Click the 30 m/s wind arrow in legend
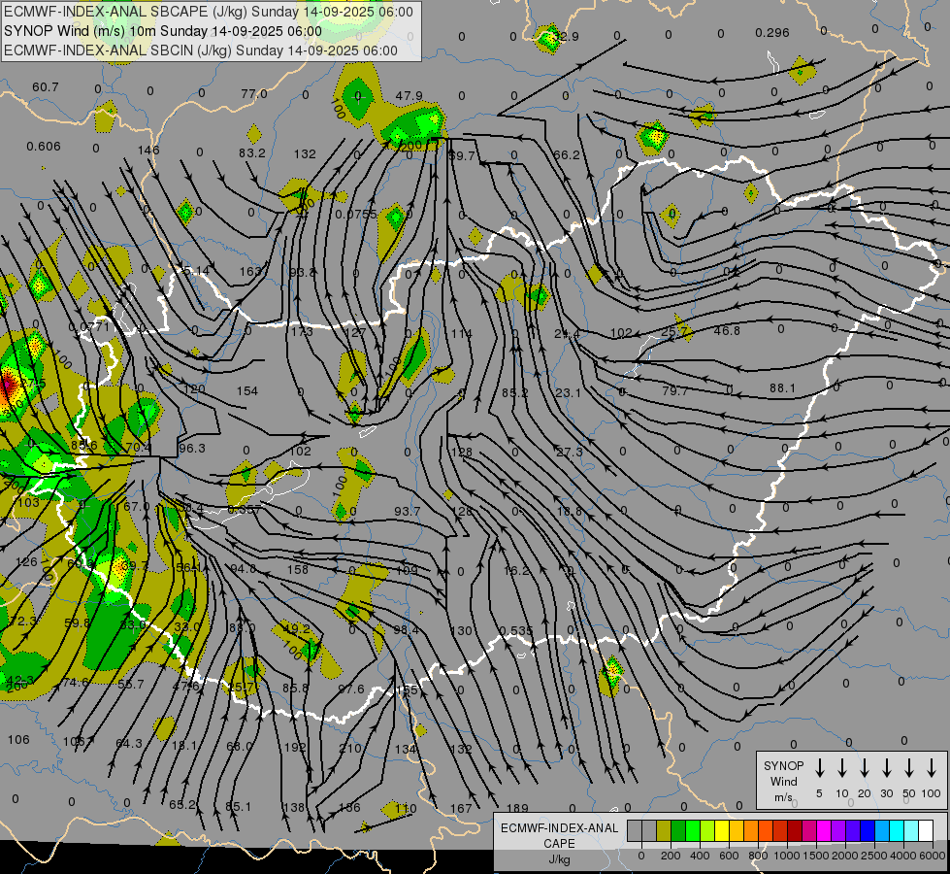 point(886,768)
